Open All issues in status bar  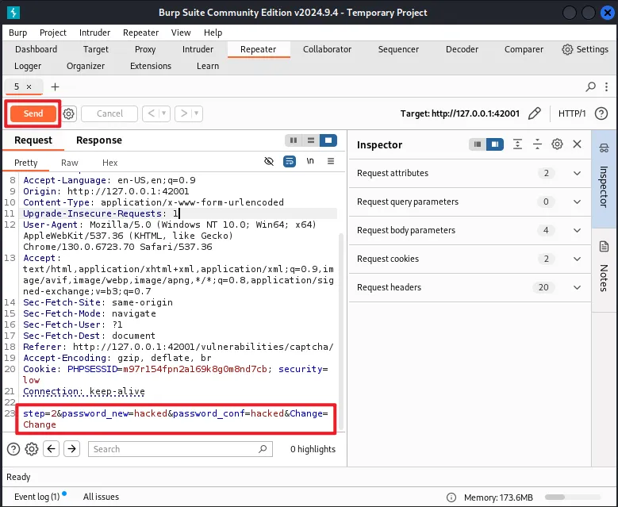click(x=101, y=497)
